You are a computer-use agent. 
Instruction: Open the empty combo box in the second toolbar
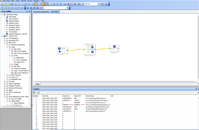coord(67,8)
